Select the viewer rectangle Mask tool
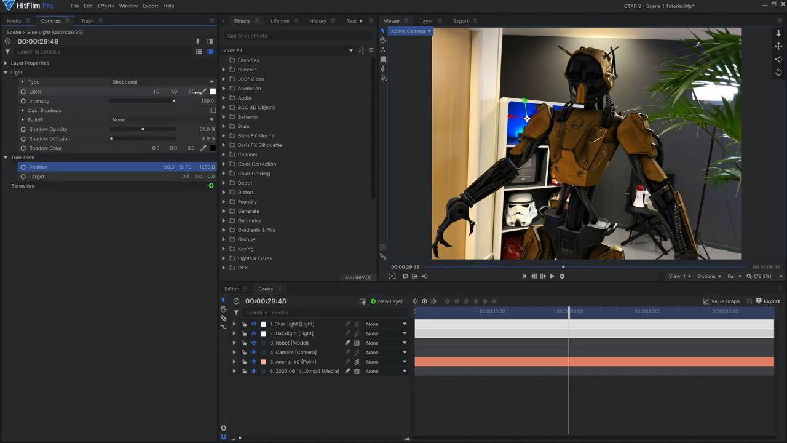The height and width of the screenshot is (443, 787). pos(383,59)
